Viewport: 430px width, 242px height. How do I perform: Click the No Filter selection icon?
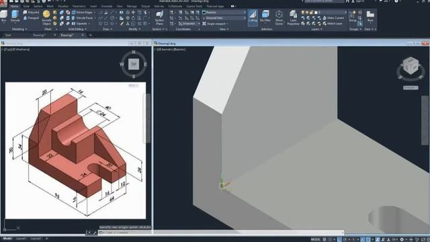point(265,17)
